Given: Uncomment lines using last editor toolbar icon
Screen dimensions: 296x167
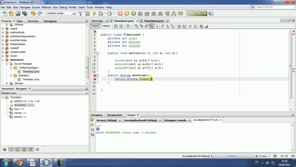Looking at the screenshot, I should pos(207,26).
